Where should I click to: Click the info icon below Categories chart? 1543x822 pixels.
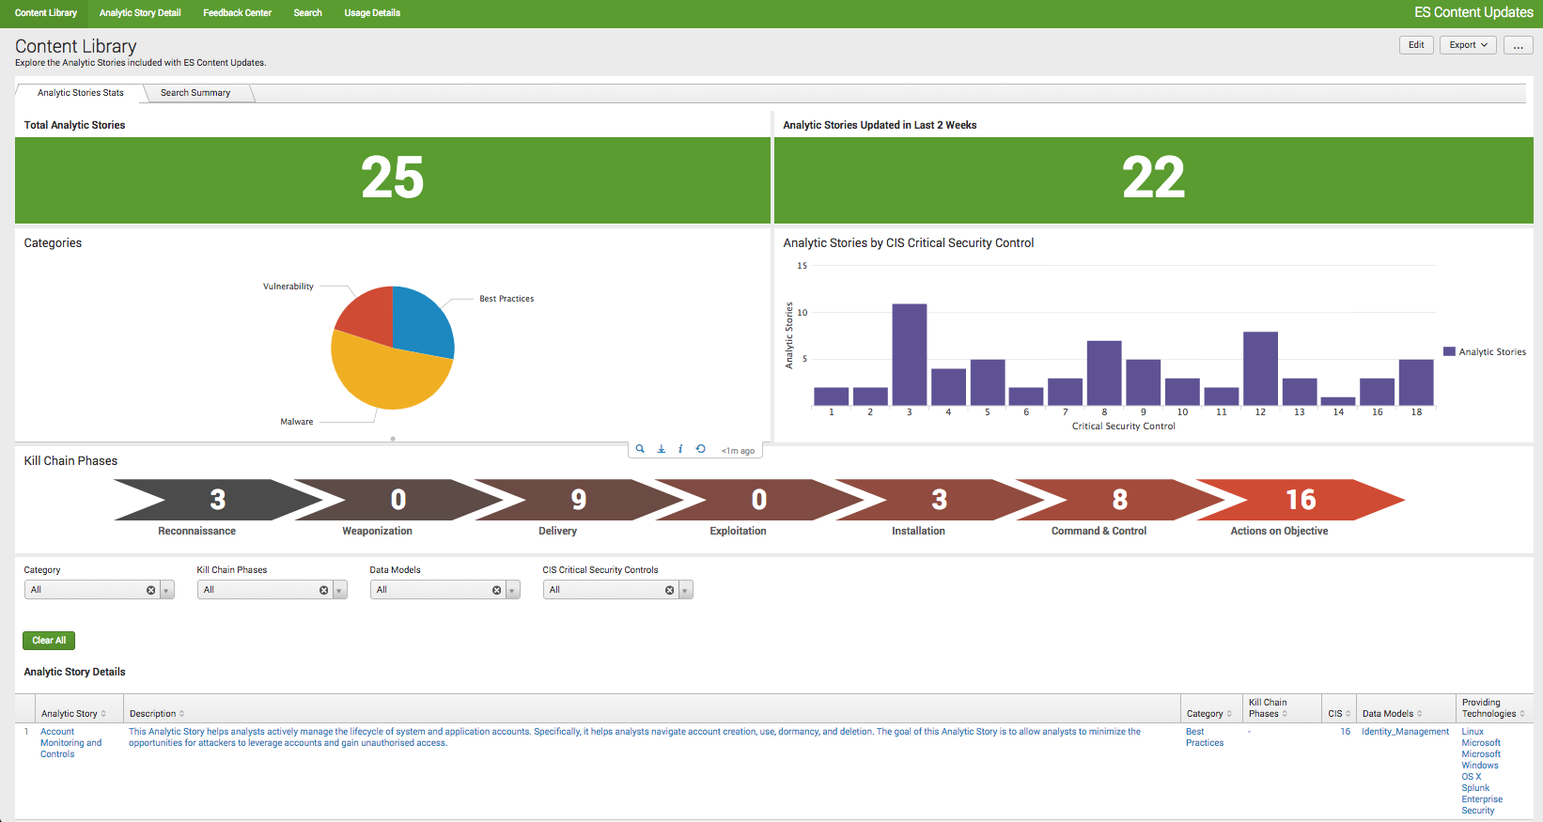point(680,449)
